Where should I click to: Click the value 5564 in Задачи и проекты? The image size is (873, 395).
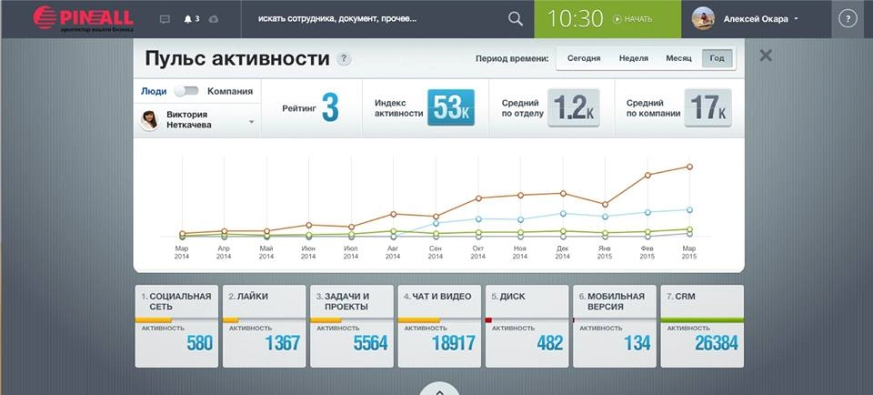(370, 342)
